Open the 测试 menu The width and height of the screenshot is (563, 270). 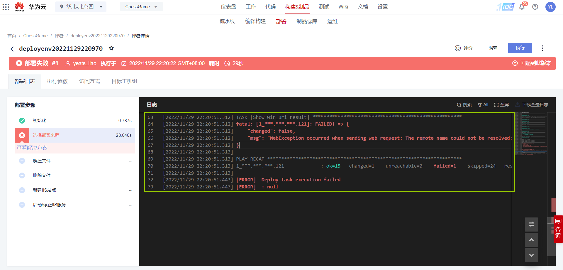(324, 7)
